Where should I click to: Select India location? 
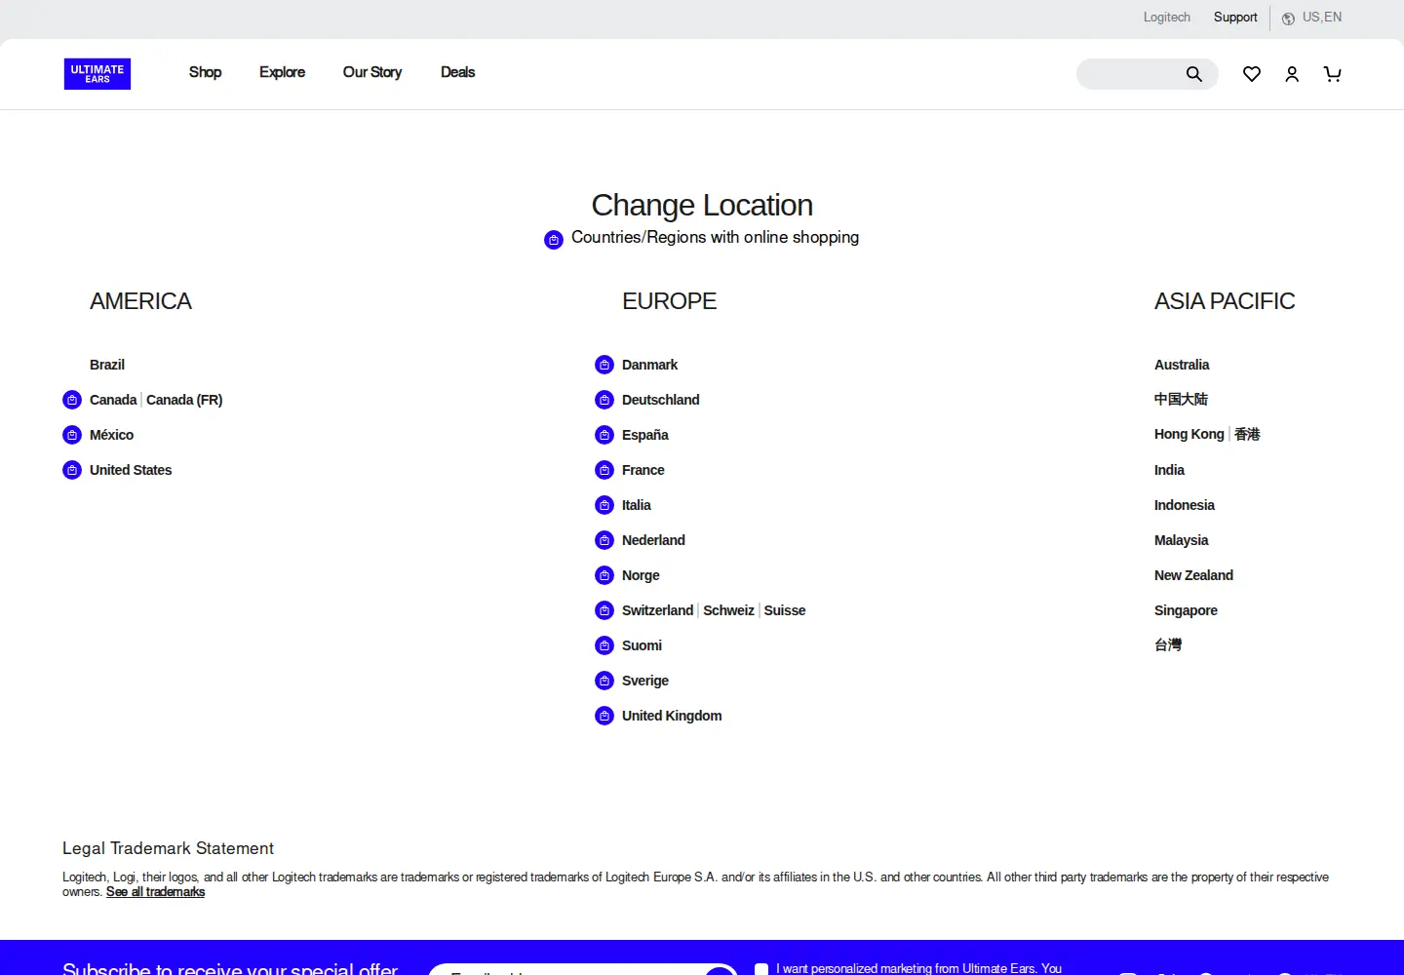tap(1169, 470)
